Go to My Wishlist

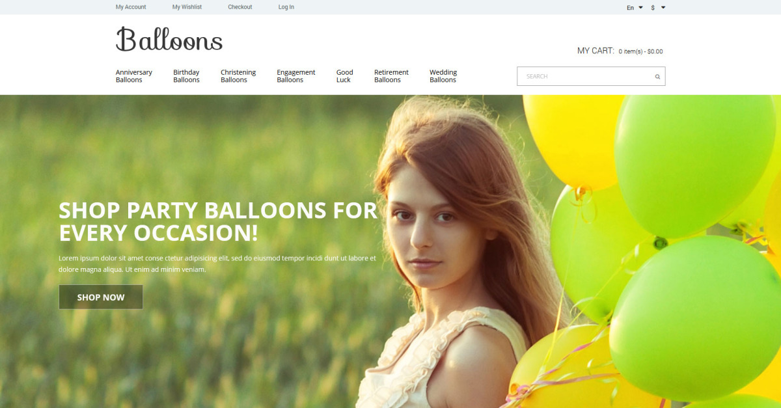187,7
